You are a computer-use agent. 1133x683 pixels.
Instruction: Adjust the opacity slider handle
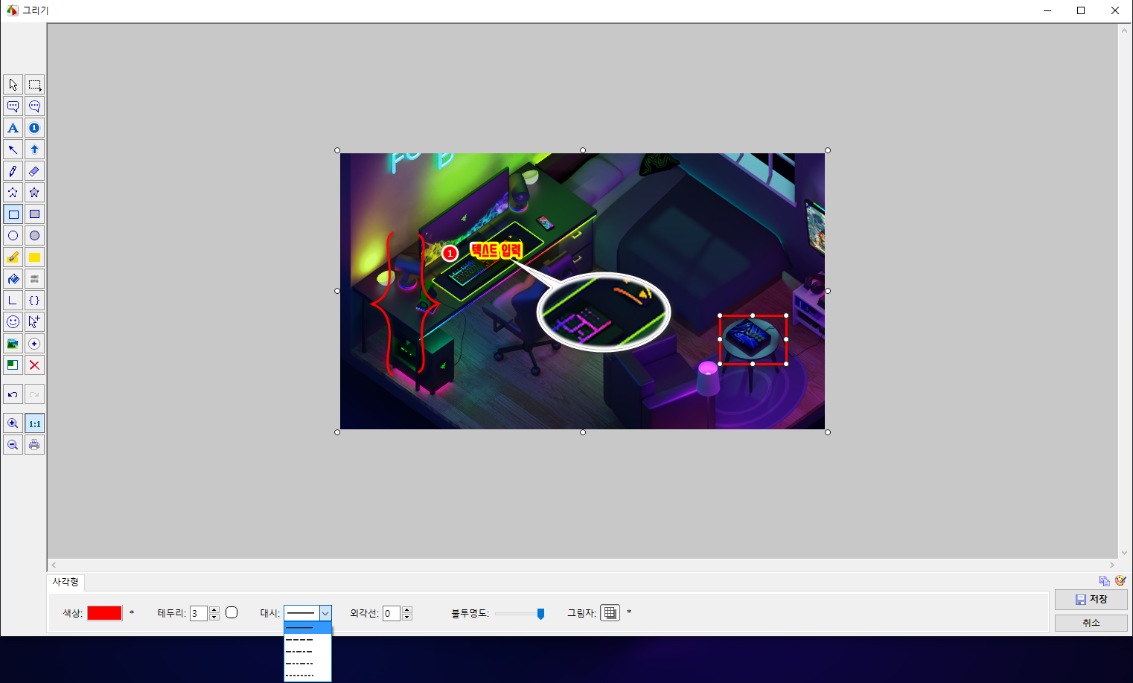(x=540, y=614)
